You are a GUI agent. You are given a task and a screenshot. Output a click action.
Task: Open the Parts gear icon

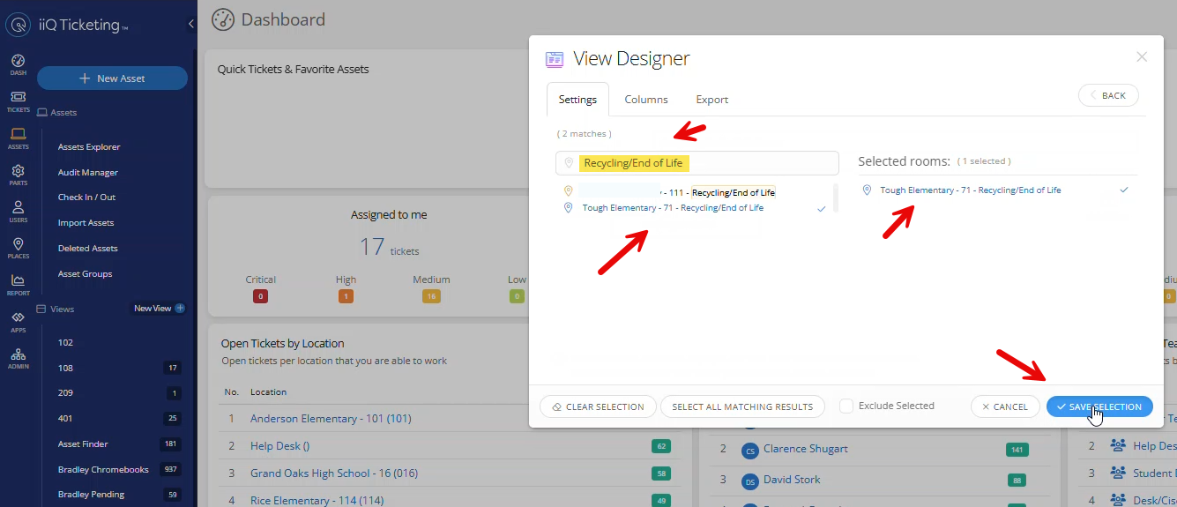click(x=18, y=175)
